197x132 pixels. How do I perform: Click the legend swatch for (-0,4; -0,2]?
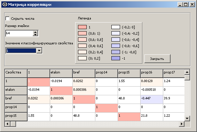116,33
